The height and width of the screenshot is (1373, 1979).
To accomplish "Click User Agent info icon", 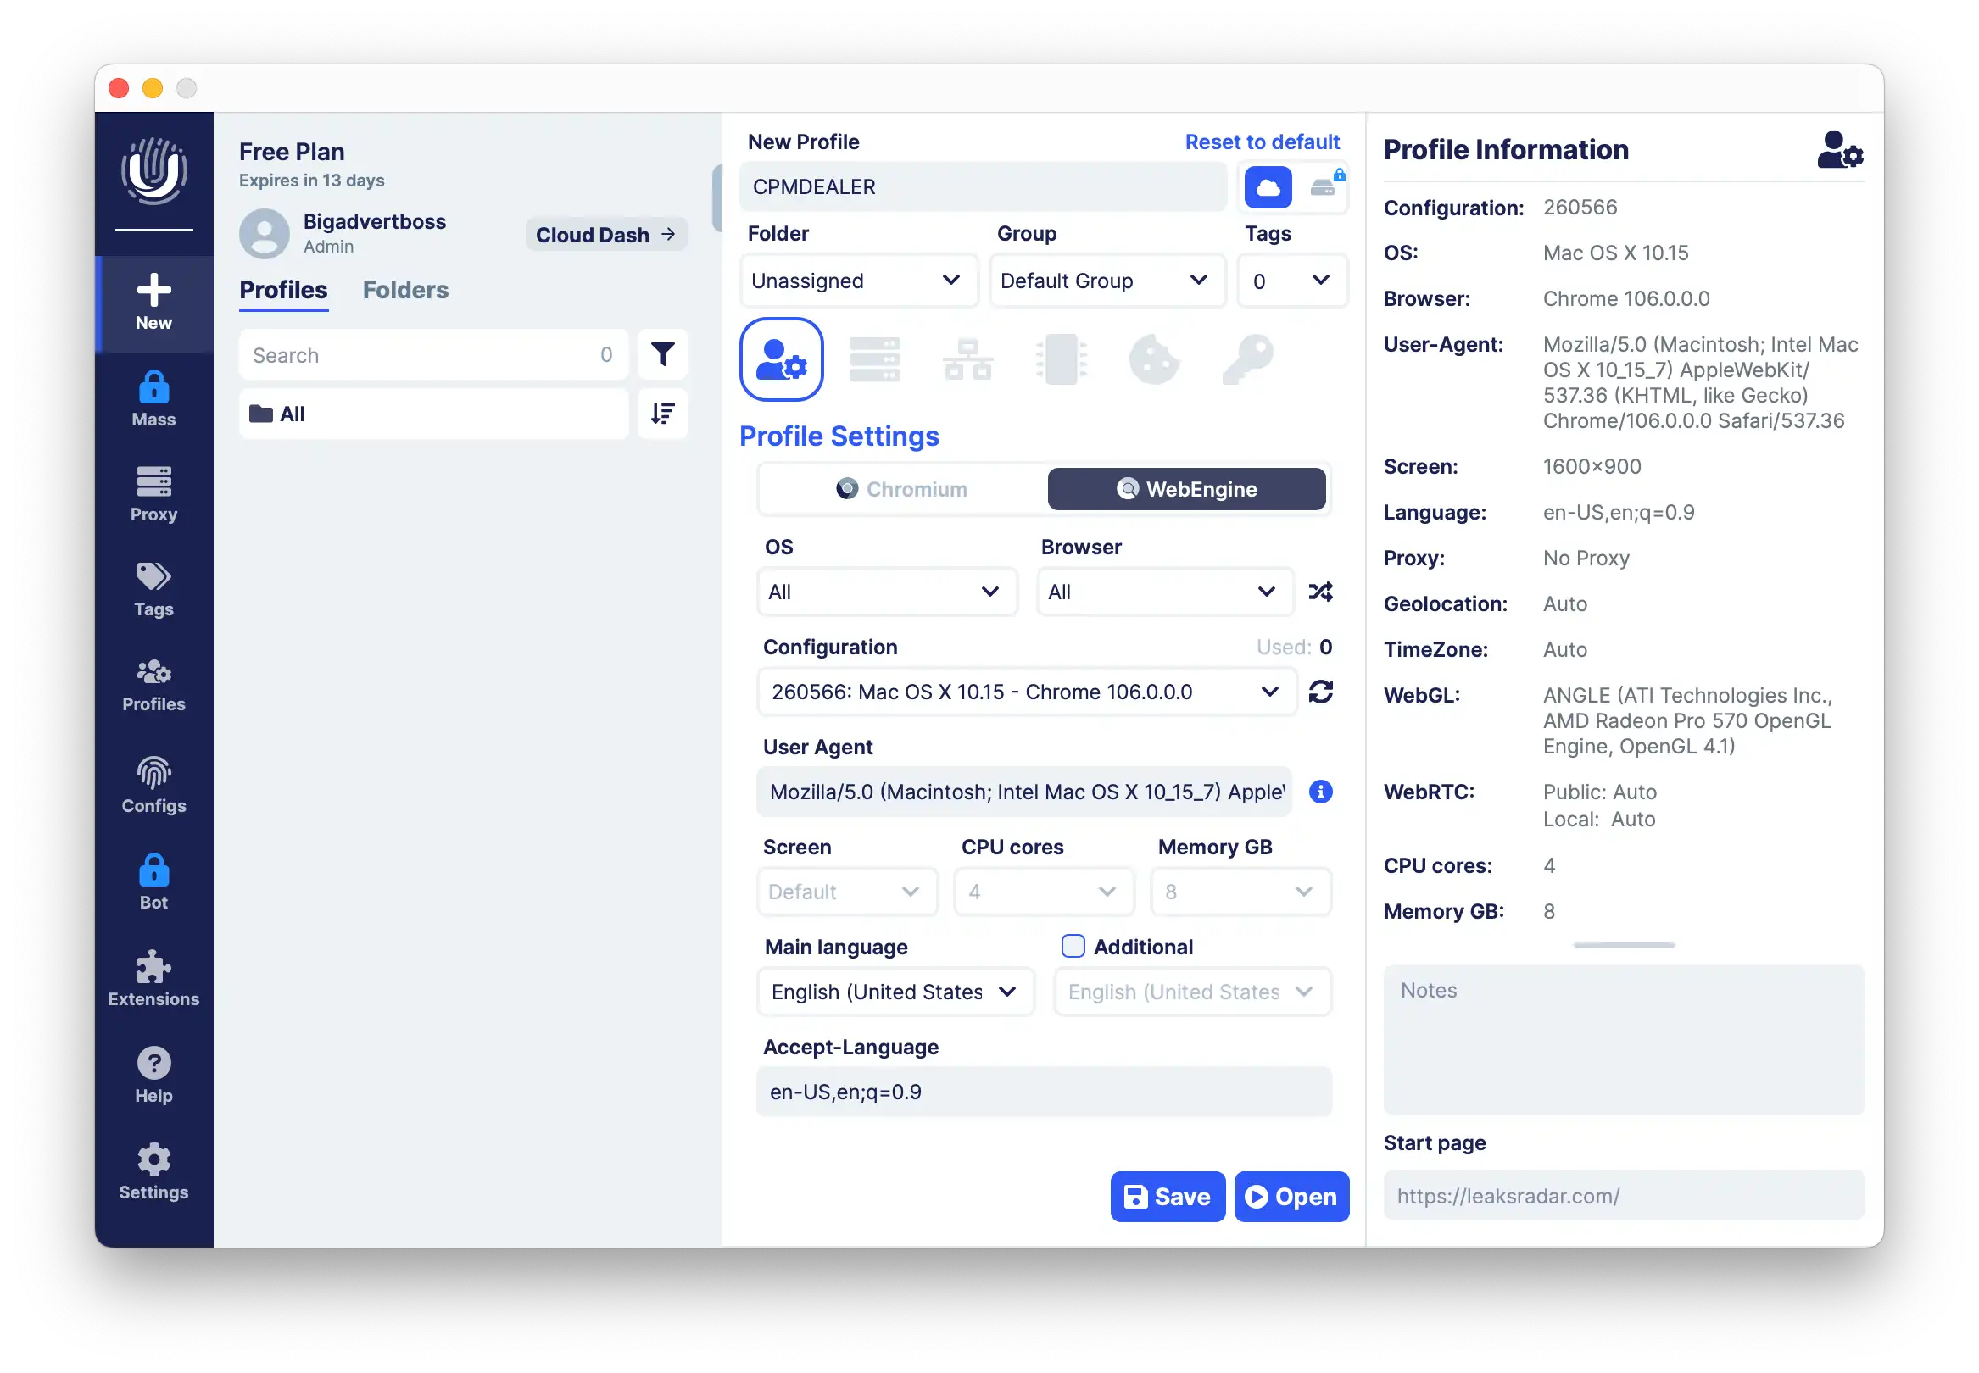I will click(1320, 792).
